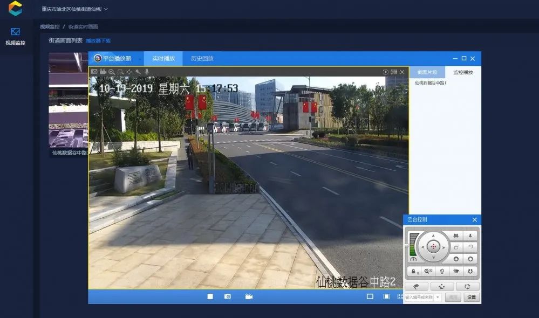Open the 平台播放器 dropdown menu

[140, 59]
